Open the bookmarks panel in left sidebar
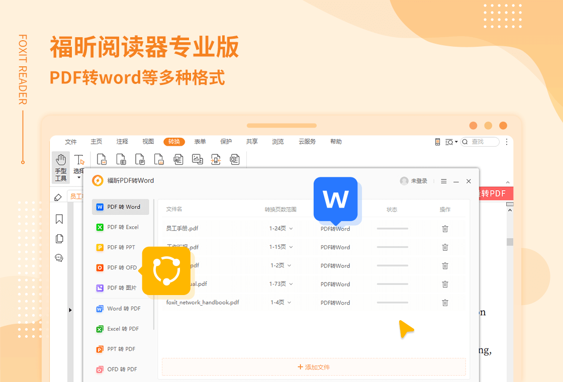The image size is (563, 382). (x=59, y=219)
